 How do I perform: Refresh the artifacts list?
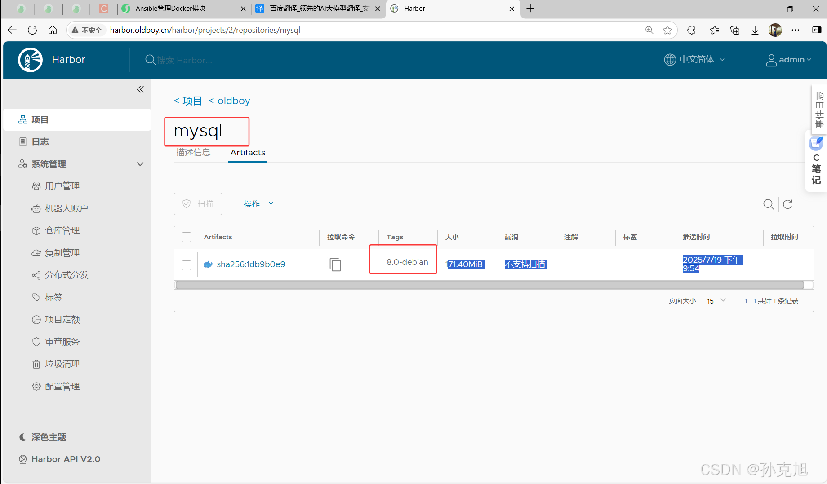point(787,204)
